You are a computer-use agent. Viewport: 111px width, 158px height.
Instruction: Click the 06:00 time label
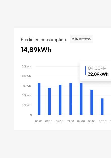(102, 121)
